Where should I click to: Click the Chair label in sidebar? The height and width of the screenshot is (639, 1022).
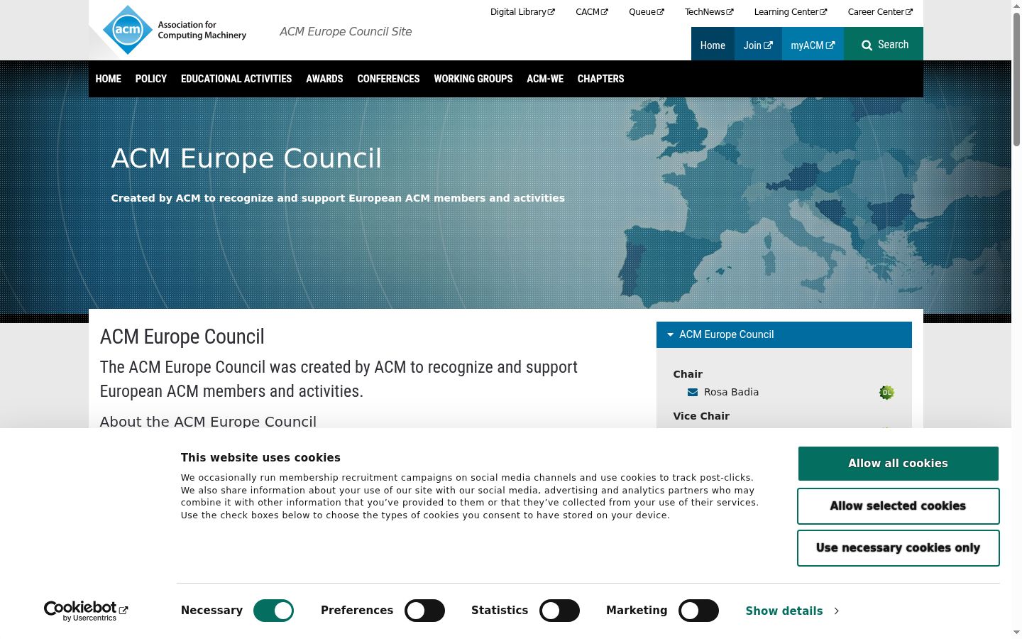(x=688, y=374)
